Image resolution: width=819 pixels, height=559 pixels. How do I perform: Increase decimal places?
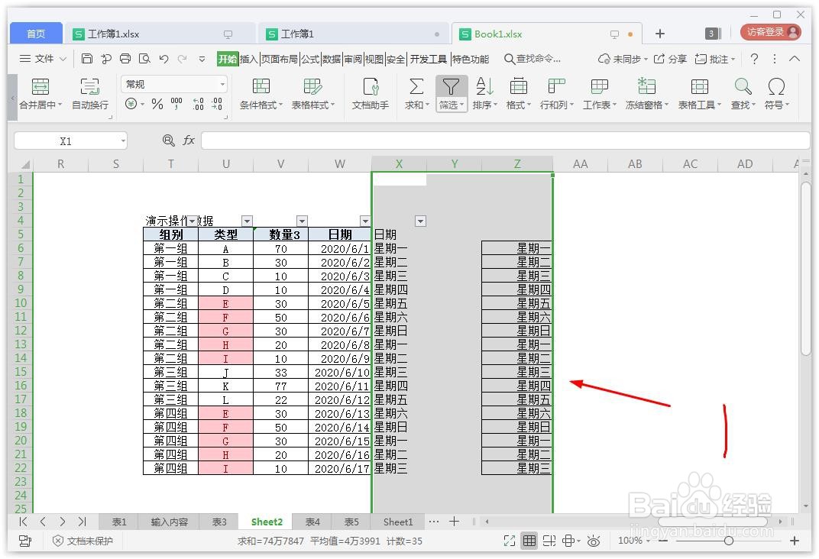(x=199, y=104)
